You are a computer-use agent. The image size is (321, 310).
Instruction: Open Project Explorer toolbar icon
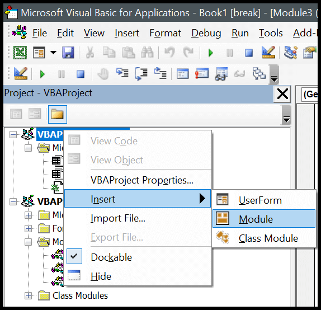coord(290,53)
